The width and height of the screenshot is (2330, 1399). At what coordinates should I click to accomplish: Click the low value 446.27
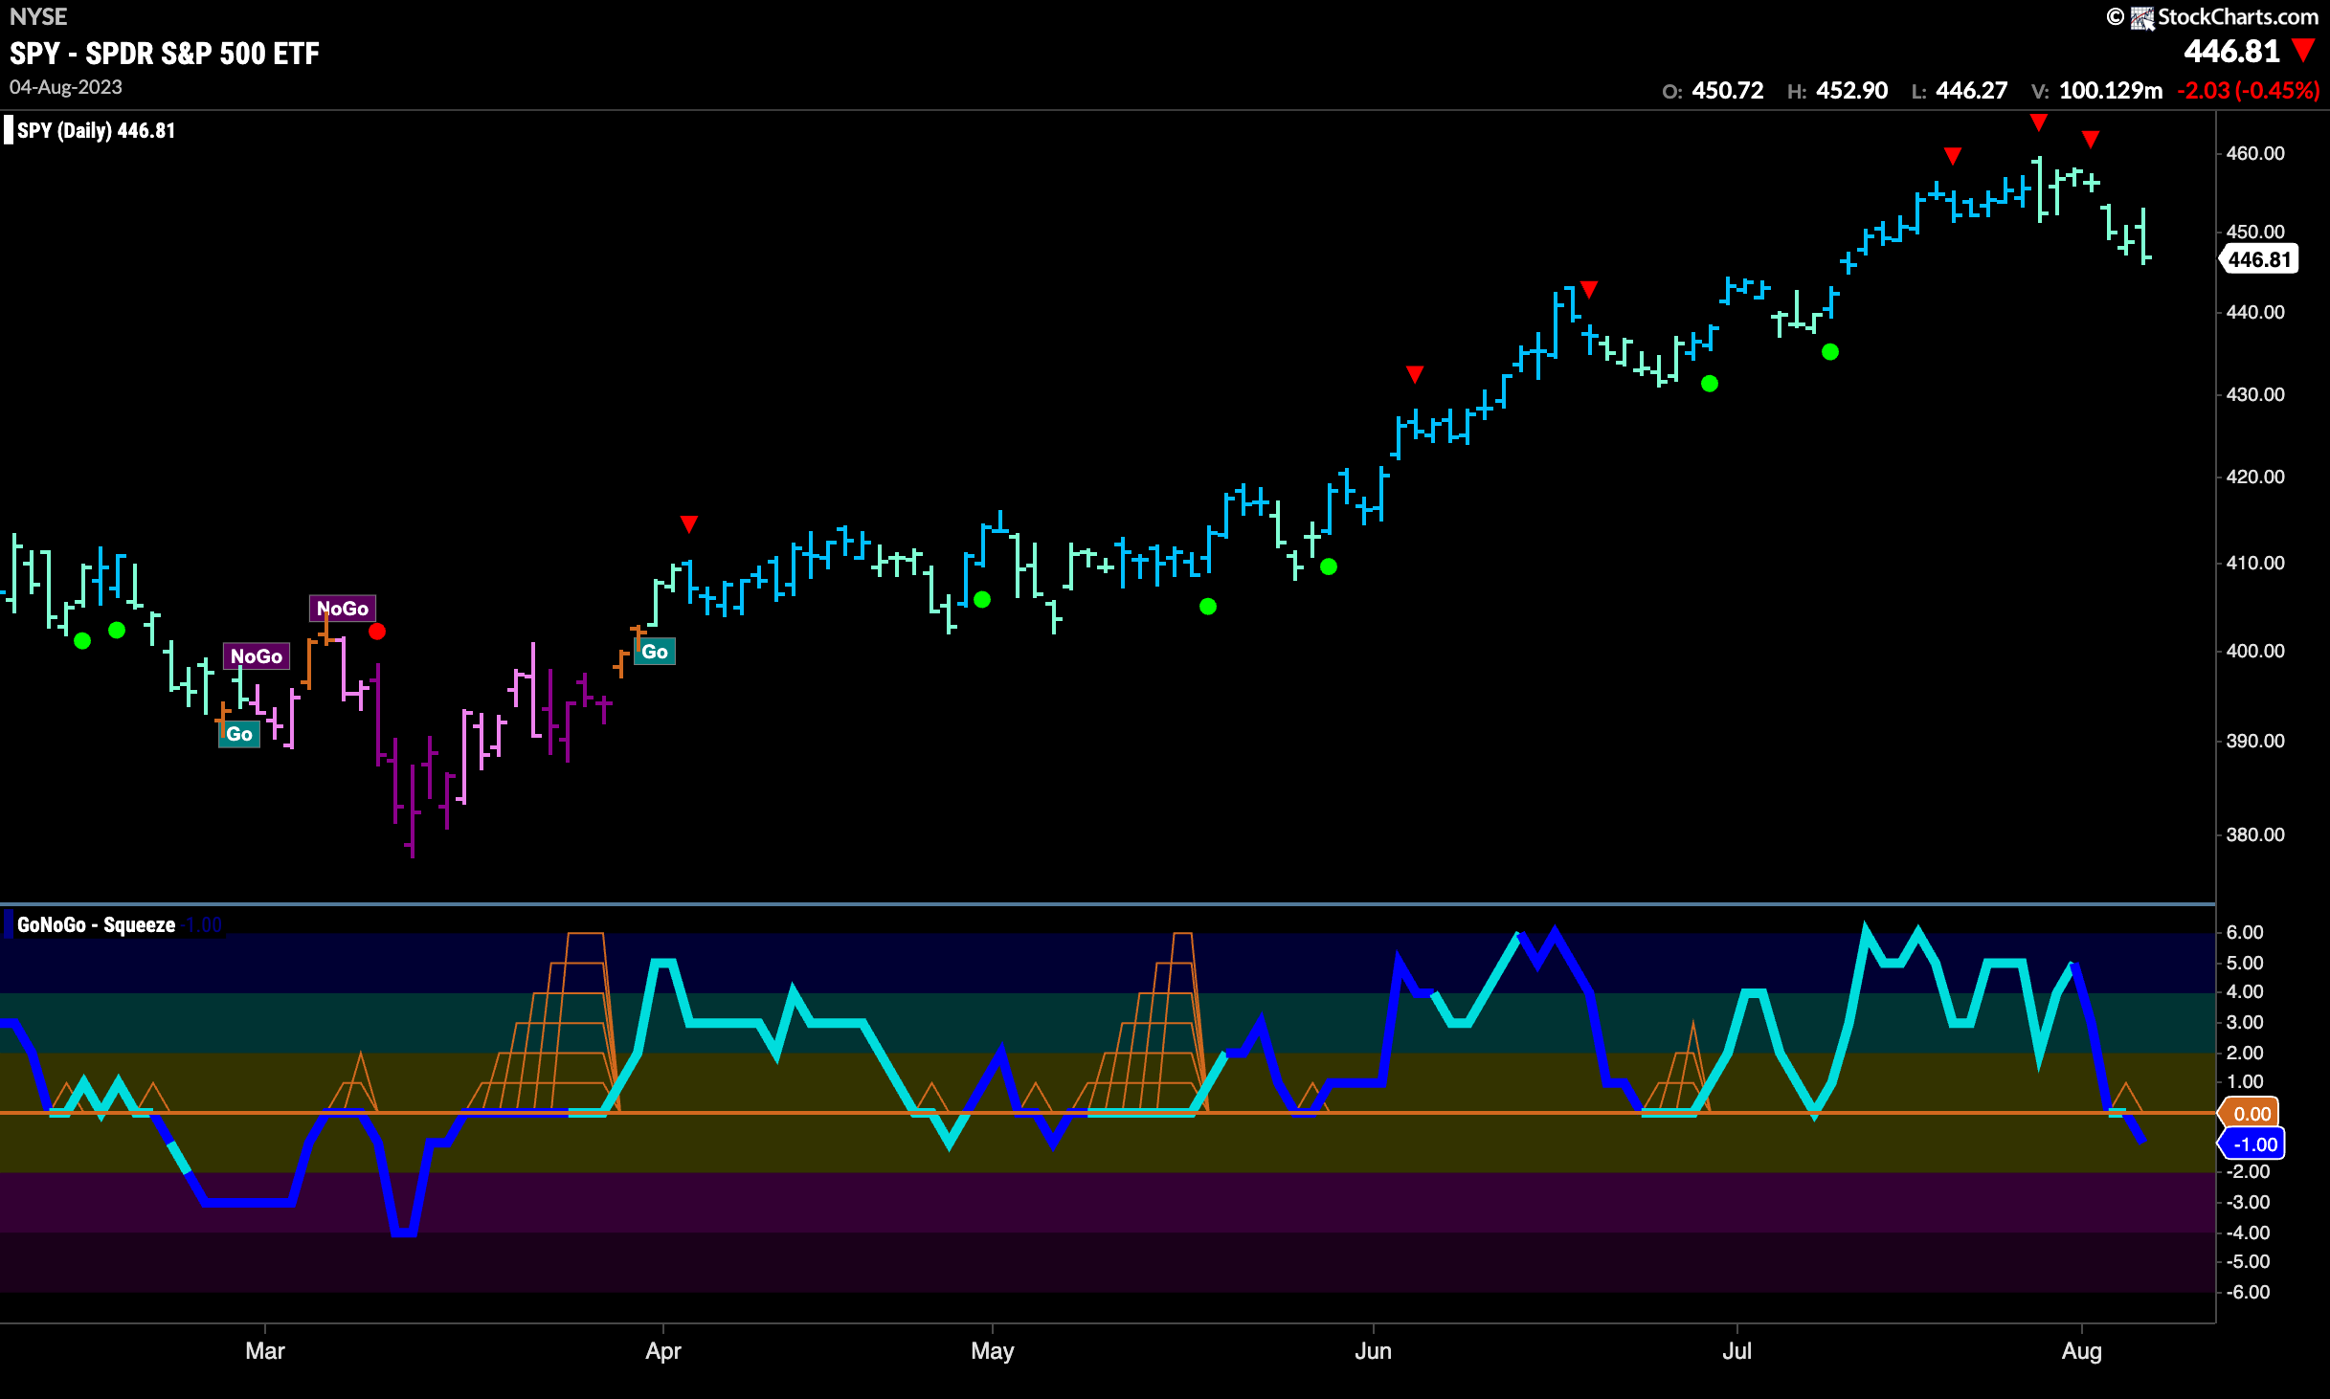[x=1972, y=91]
